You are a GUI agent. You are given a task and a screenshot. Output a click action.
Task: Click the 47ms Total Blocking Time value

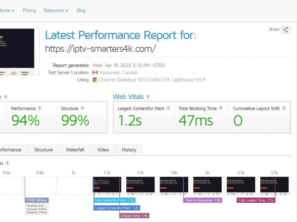click(x=196, y=121)
